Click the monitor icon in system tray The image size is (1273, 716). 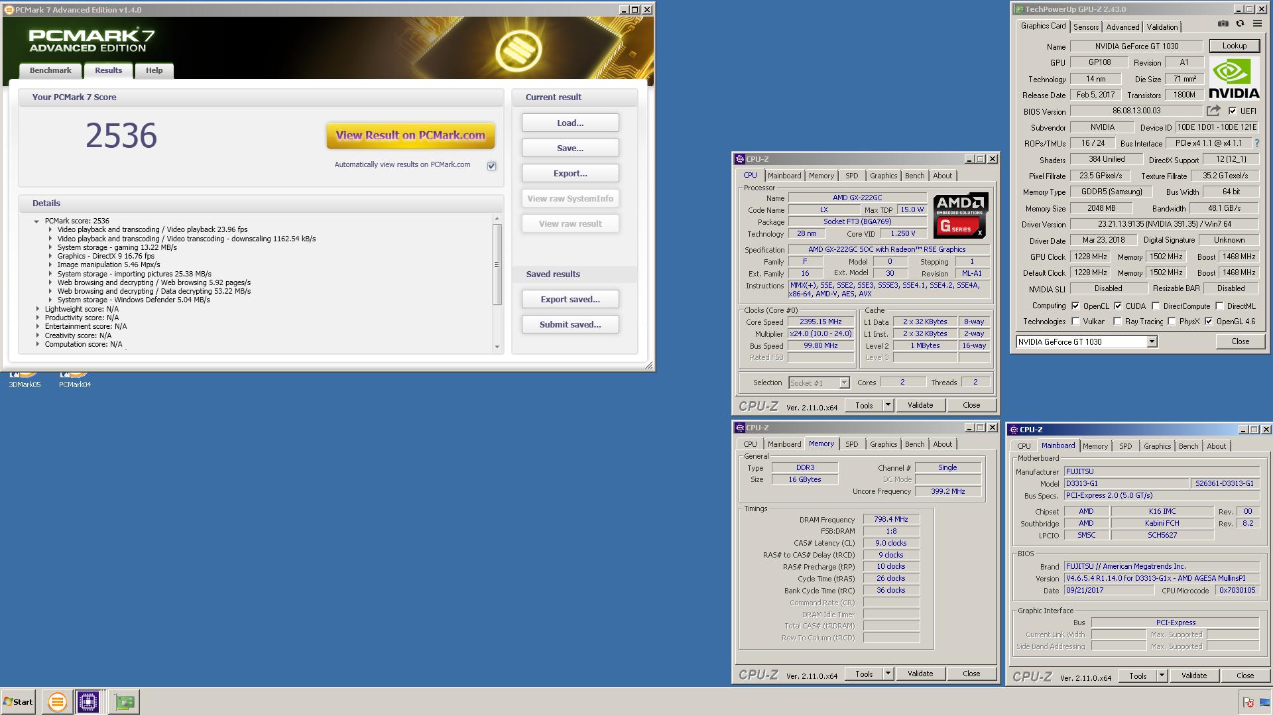coord(1264,702)
